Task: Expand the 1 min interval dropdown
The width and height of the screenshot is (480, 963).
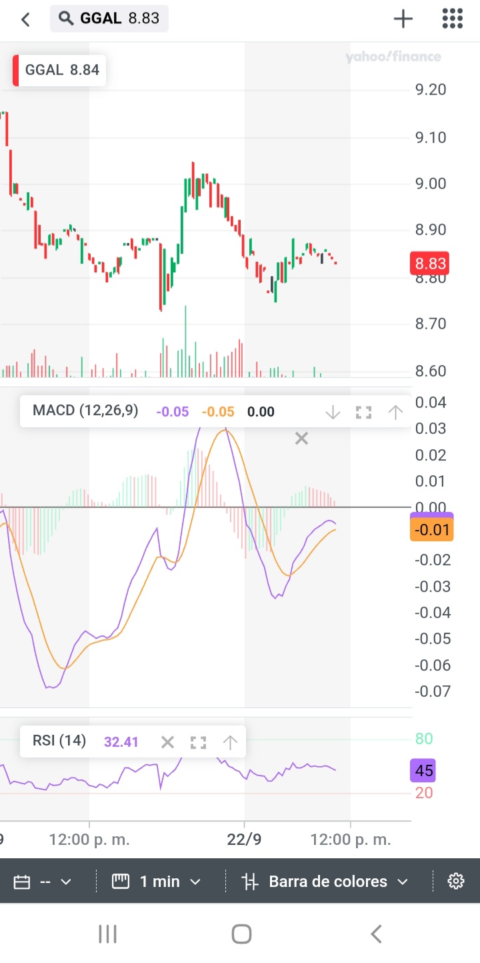Action: click(156, 882)
